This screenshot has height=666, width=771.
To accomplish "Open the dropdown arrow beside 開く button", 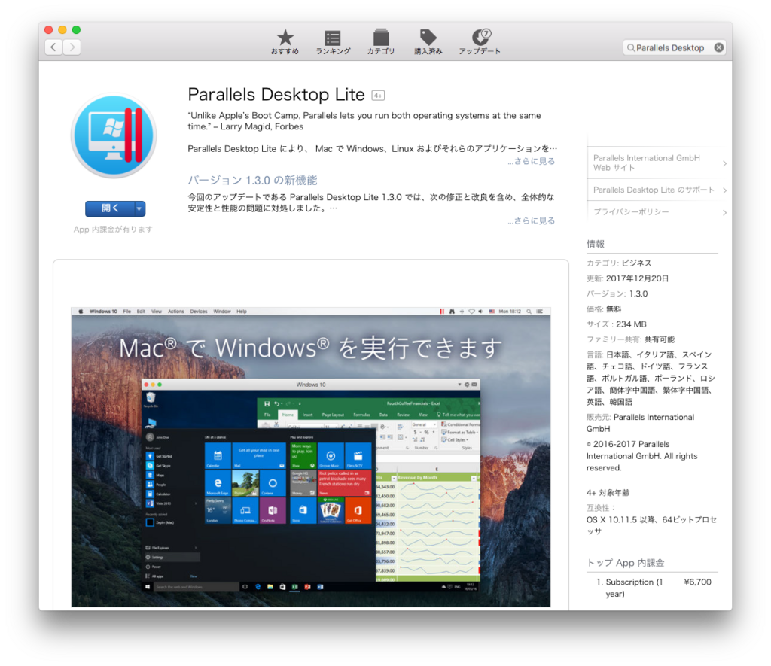I will pos(139,208).
